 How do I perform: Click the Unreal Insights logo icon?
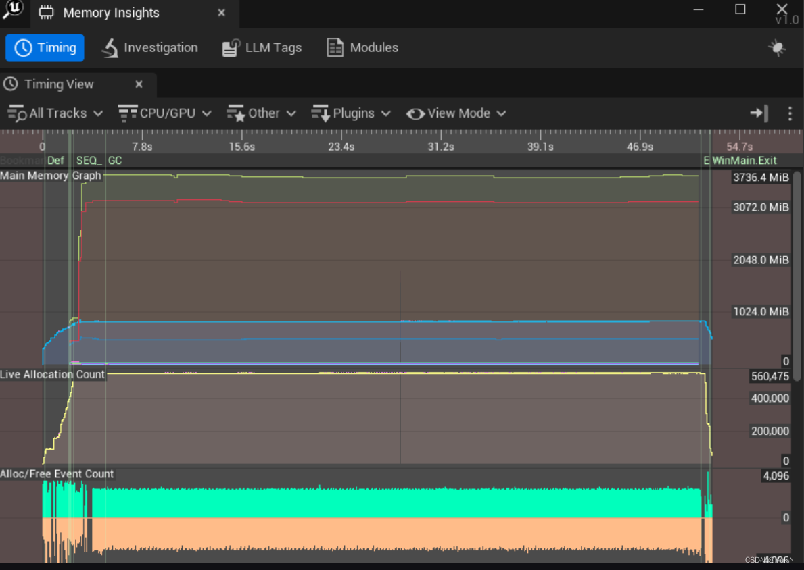click(13, 12)
